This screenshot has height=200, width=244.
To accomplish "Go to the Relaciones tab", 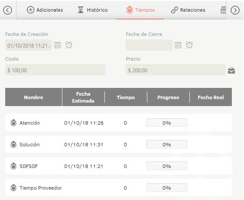I will (x=188, y=10).
